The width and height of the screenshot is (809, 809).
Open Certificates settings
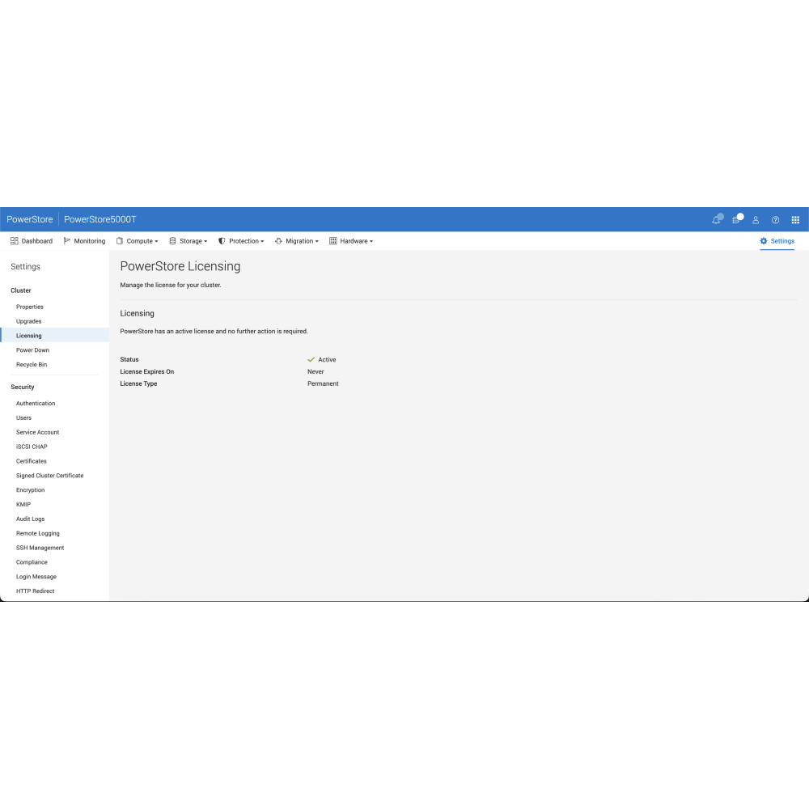(32, 461)
